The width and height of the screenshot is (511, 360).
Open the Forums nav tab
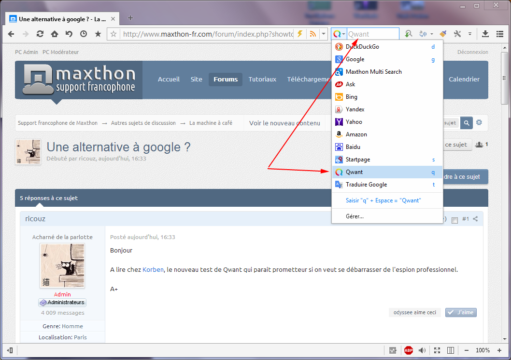(226, 80)
